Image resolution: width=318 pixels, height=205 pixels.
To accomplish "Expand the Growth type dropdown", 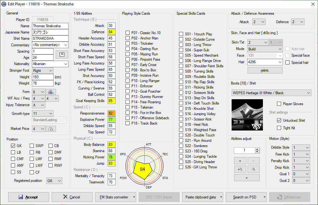I will coord(43,113).
